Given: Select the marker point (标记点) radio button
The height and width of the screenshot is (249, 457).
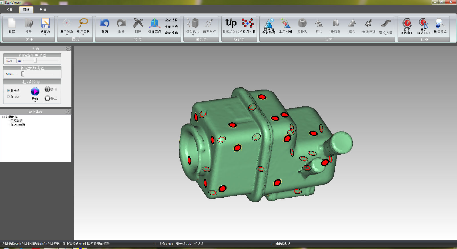Looking at the screenshot, I should coord(8,96).
